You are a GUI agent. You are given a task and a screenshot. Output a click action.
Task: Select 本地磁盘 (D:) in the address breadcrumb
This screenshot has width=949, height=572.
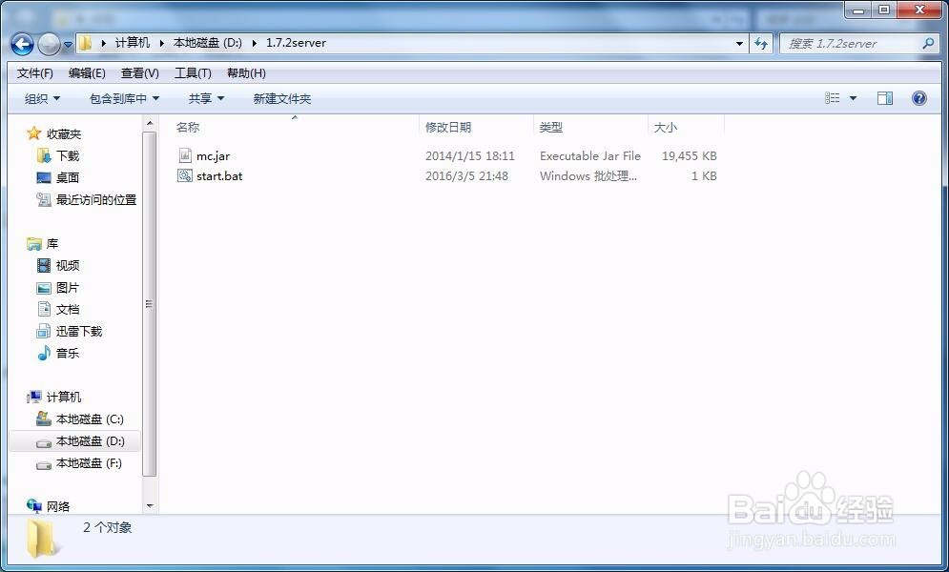(x=208, y=43)
